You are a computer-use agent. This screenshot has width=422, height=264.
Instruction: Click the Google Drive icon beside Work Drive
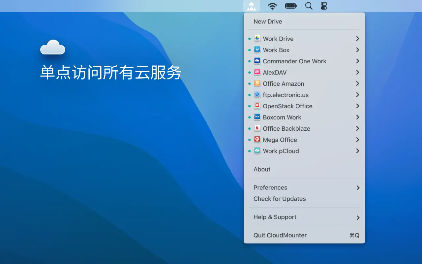pos(257,39)
